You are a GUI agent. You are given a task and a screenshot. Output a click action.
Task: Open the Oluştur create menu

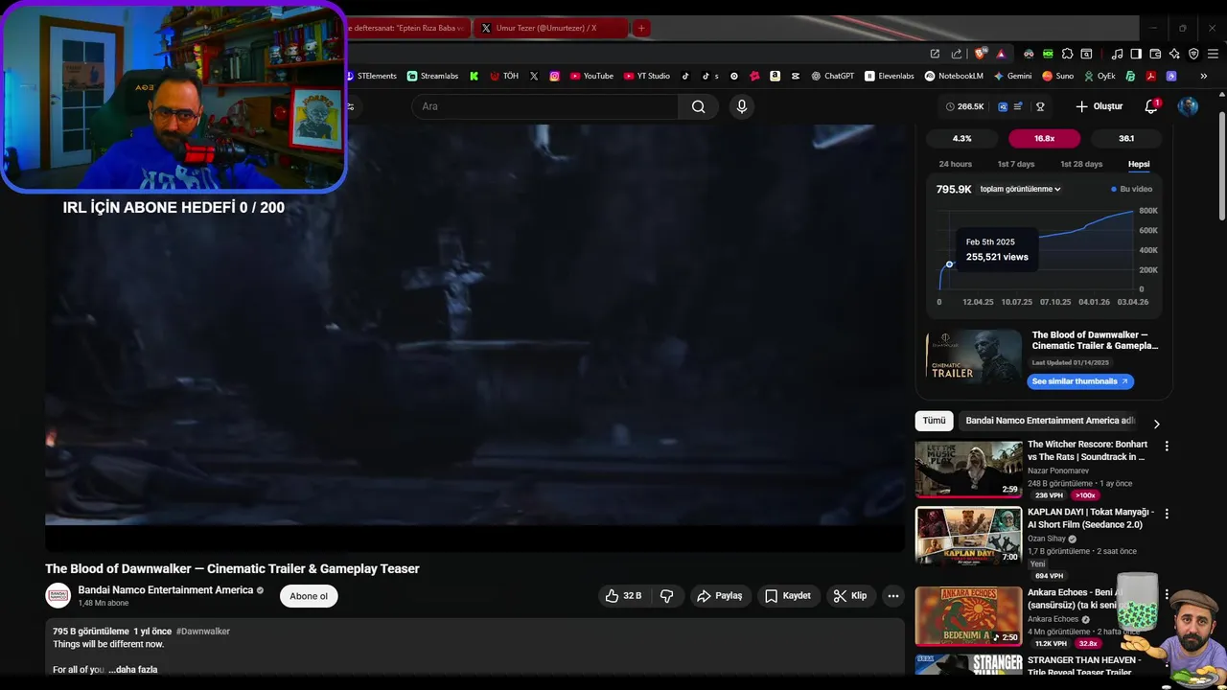1099,106
